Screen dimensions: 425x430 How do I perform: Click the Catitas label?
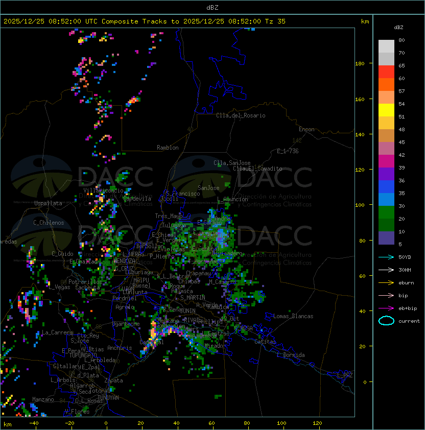coord(265,342)
